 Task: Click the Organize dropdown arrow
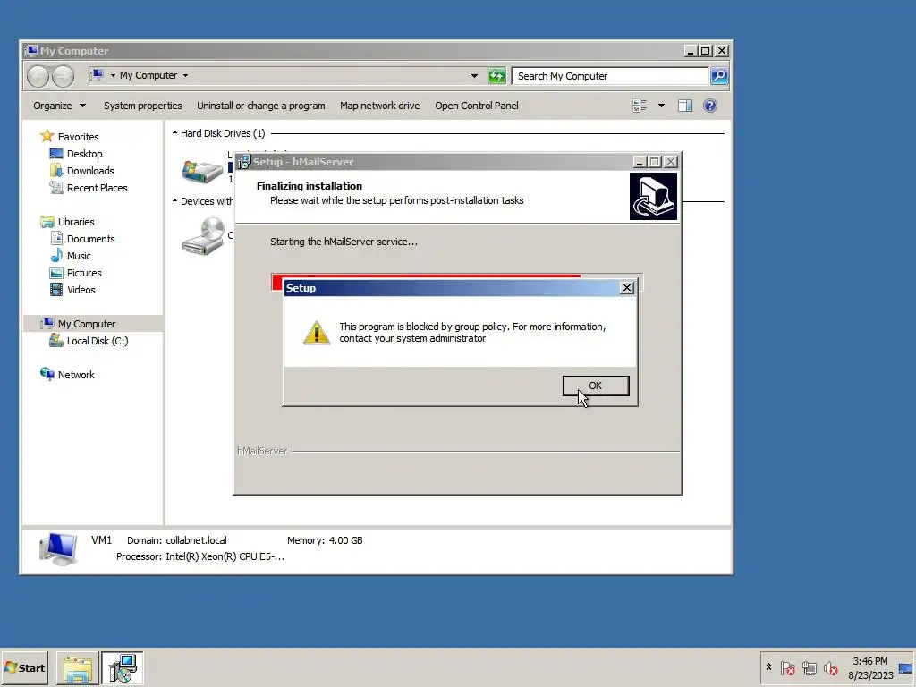tap(82, 106)
